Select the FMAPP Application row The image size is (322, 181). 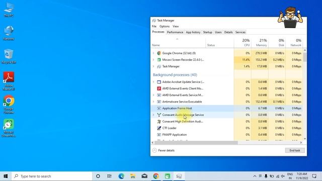227,135
